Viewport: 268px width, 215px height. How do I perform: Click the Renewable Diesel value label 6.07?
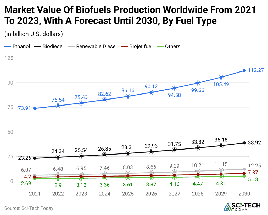(x=26, y=170)
